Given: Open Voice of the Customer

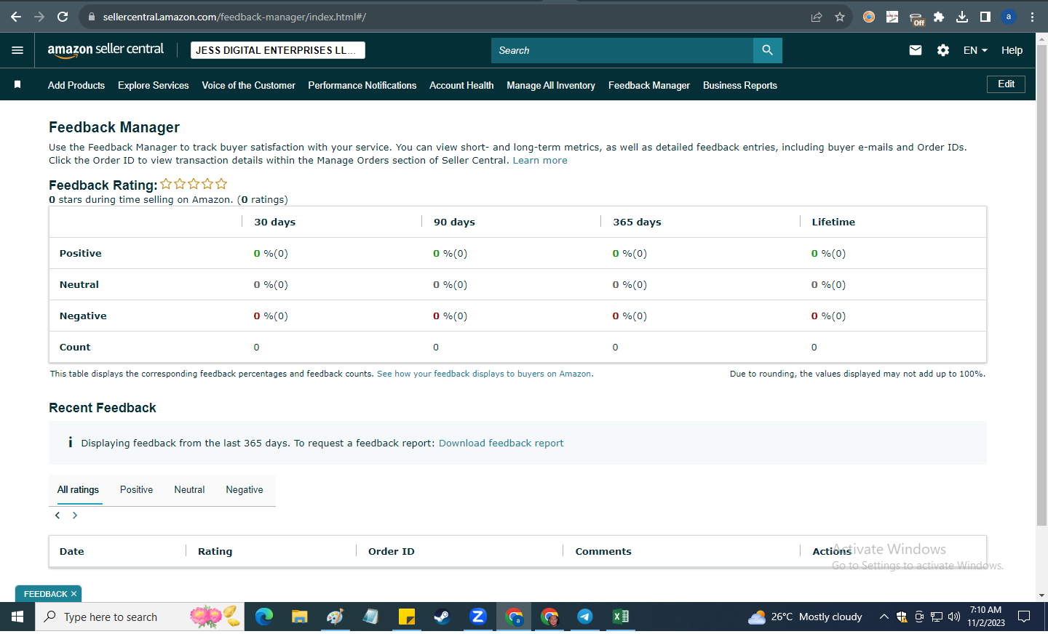Looking at the screenshot, I should click(x=248, y=85).
